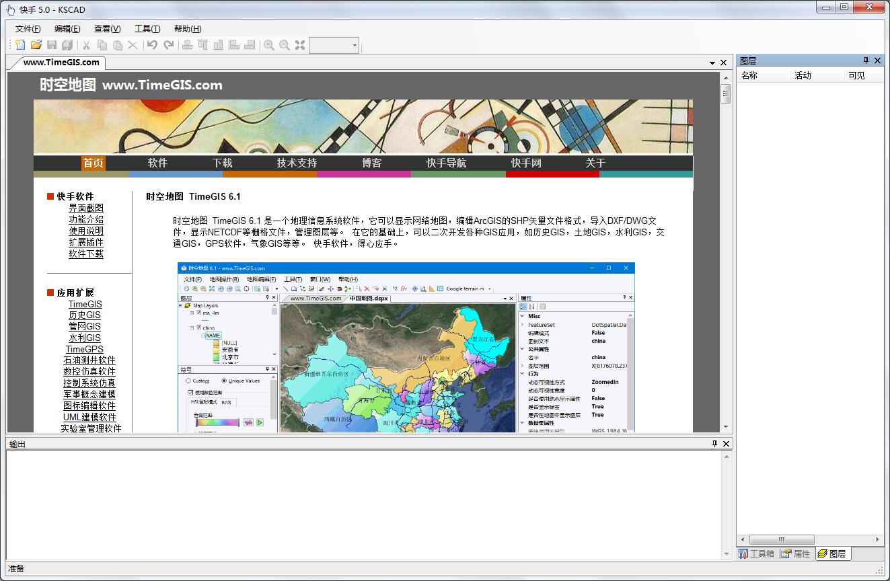Viewport: 890px width, 581px height.
Task: Toggle auto-hide pin on the 输出 panel
Action: (714, 444)
